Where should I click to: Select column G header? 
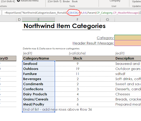click(x=107, y=19)
